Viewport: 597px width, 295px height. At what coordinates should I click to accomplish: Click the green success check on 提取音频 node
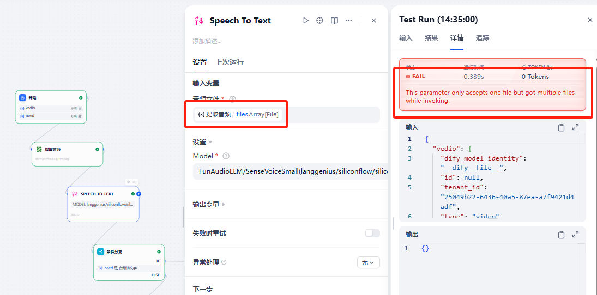(97, 149)
